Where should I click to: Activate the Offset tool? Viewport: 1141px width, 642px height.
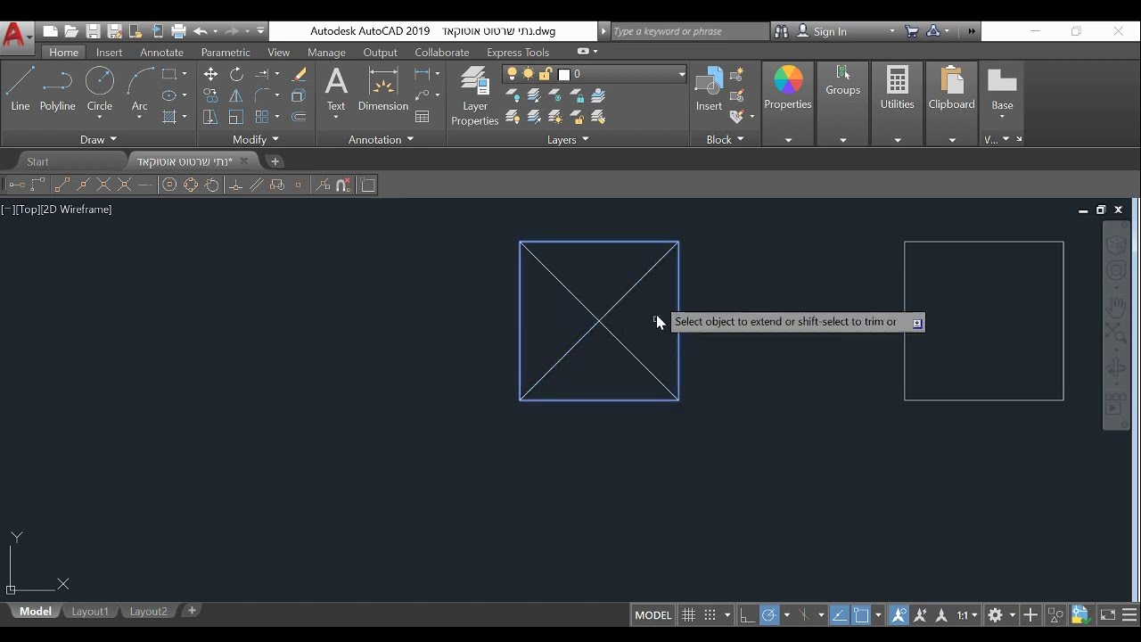point(299,117)
